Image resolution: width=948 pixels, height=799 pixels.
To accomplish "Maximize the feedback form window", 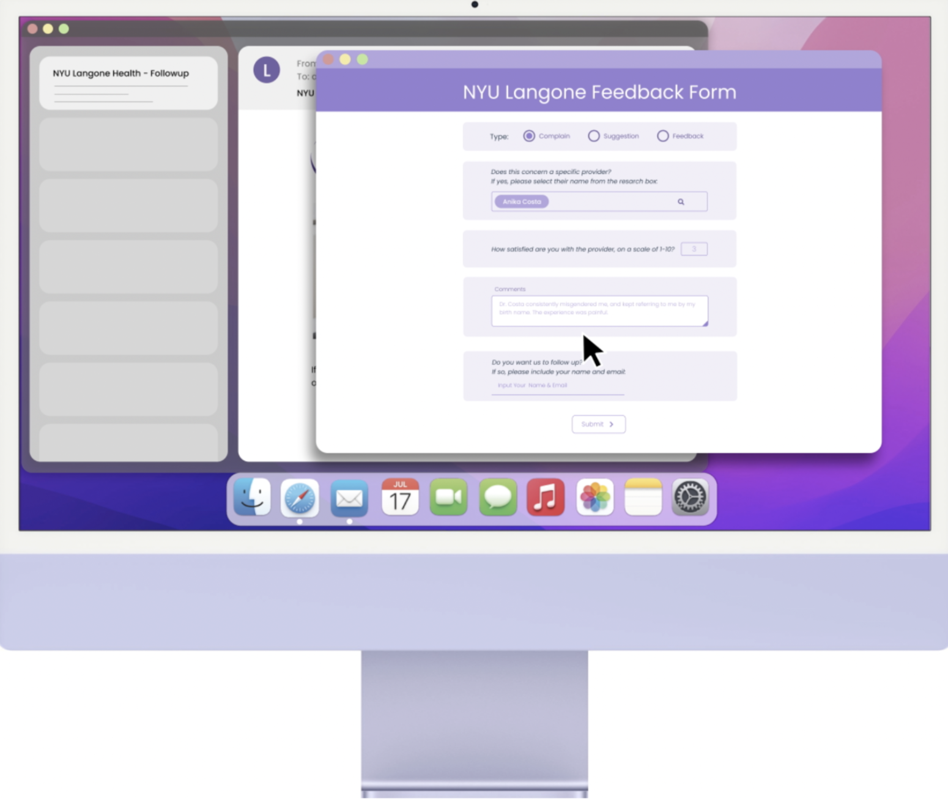I will coord(363,59).
